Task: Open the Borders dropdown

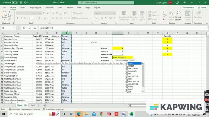Action: point(35,18)
